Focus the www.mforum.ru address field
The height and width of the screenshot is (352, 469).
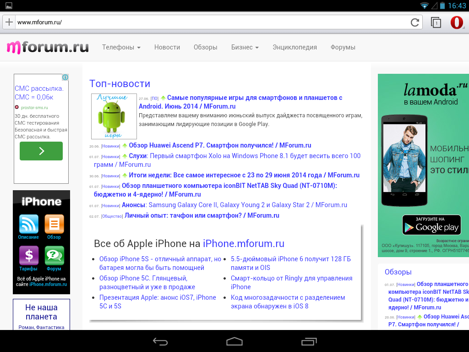(x=213, y=22)
